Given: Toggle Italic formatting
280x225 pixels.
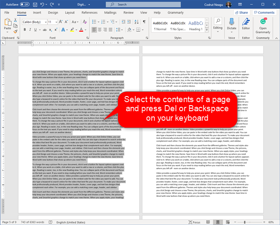Looking at the screenshot, I should [31, 29].
